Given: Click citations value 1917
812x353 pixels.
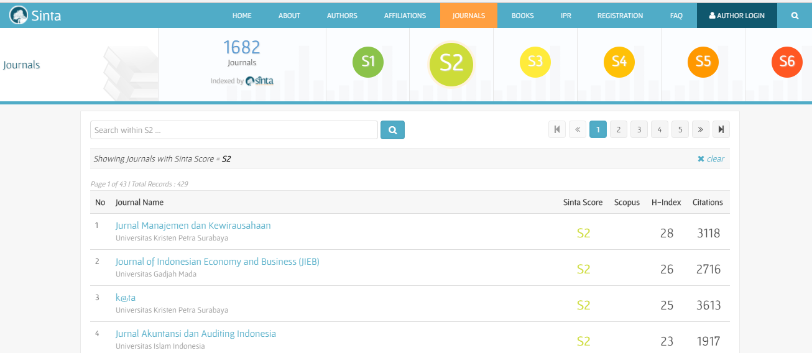Looking at the screenshot, I should pos(708,341).
